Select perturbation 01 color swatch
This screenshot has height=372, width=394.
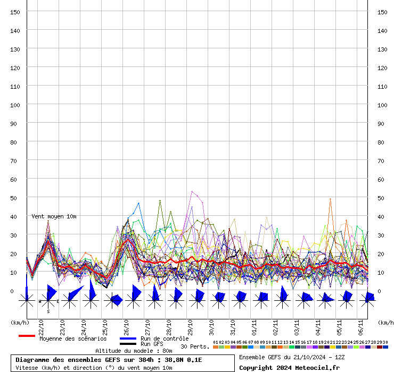pos(215,347)
